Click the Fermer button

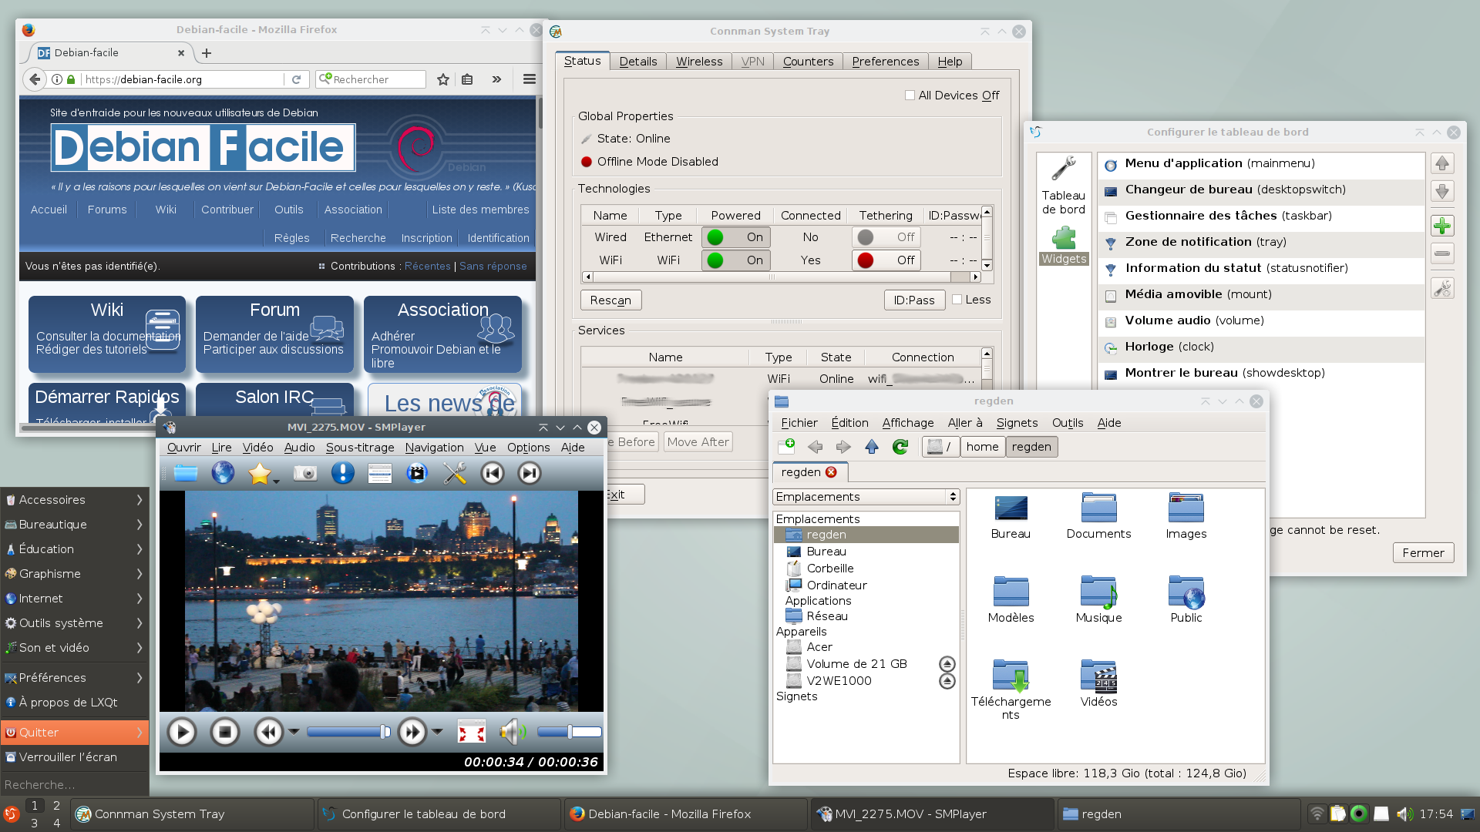pyautogui.click(x=1422, y=553)
